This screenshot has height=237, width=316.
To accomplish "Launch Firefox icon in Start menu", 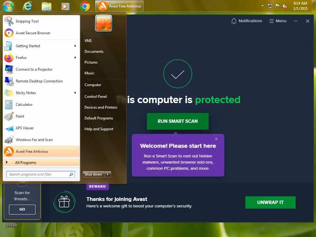I will [9, 58].
